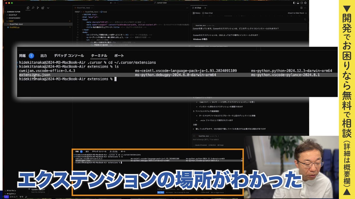Toggle the bottom panel layout icon
The image size is (355, 199).
pyautogui.click(x=298, y=3)
